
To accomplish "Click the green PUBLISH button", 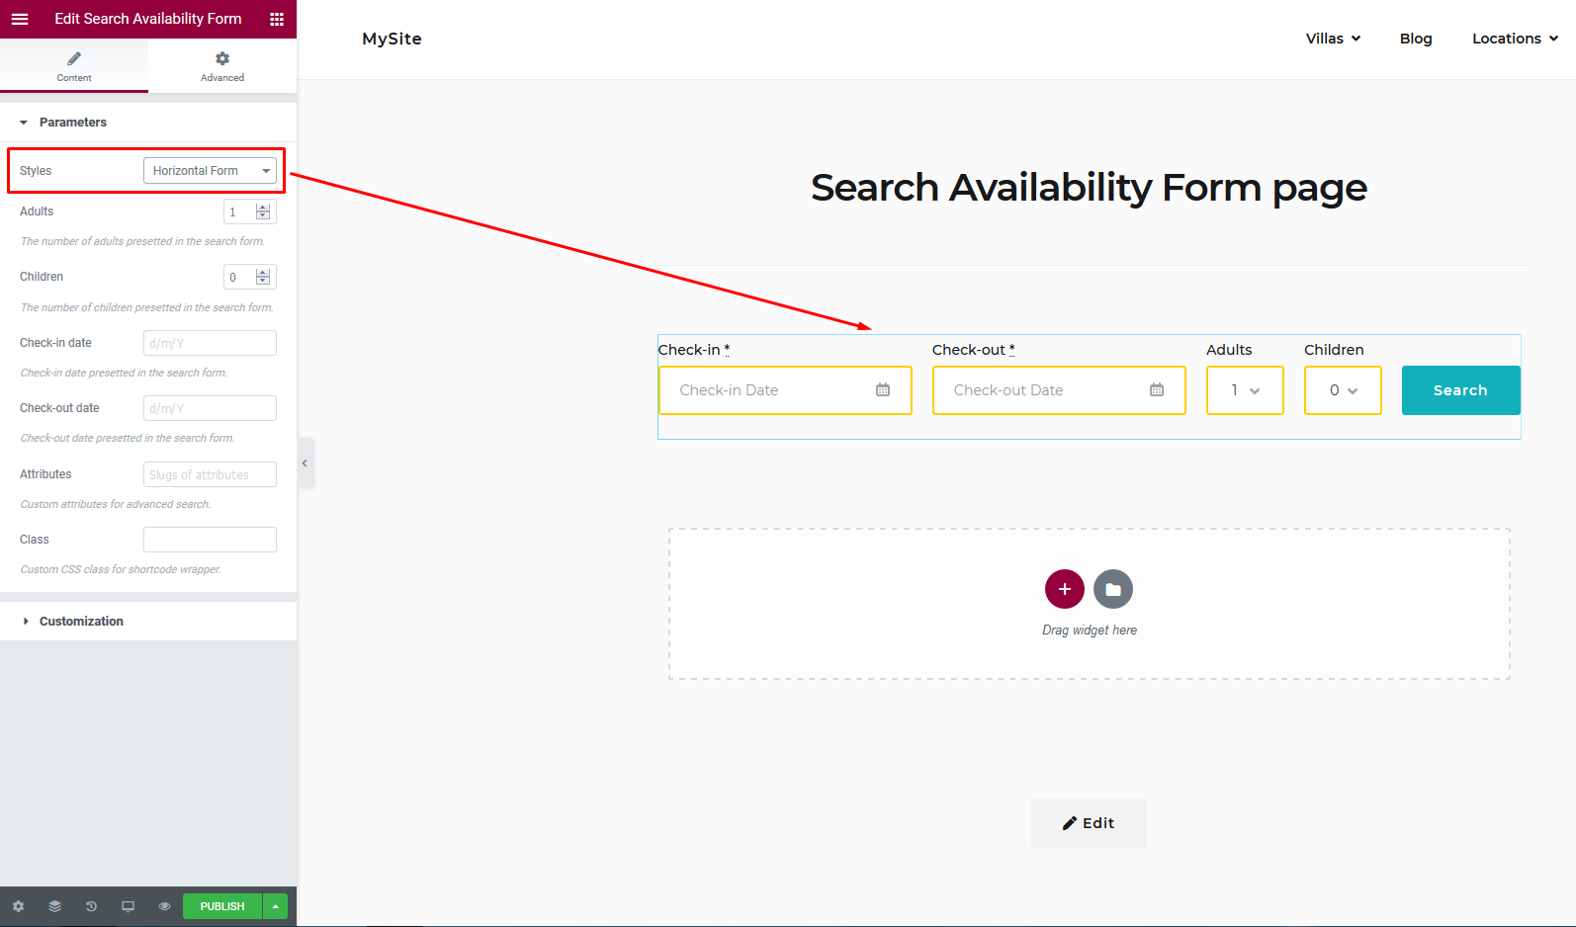I will tap(222, 906).
